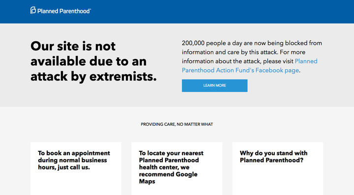Select the 'To book an appointment' card heading

click(x=74, y=160)
